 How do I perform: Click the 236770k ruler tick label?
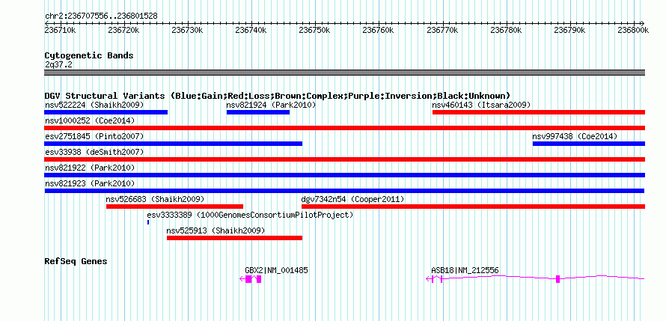click(x=442, y=30)
